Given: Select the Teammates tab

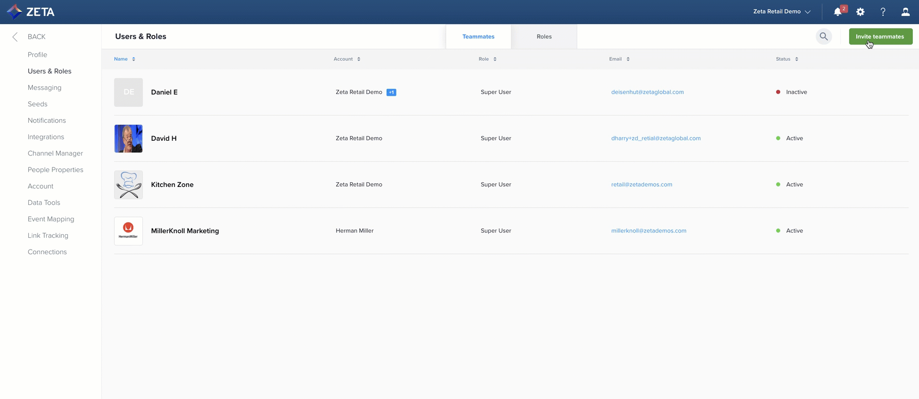Looking at the screenshot, I should pos(478,36).
